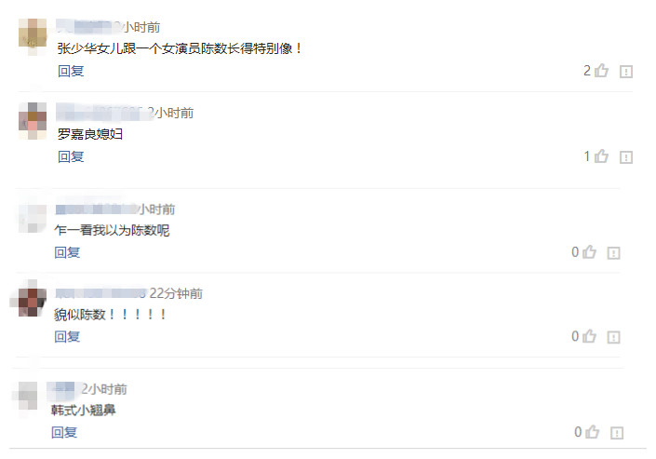
Task: Reply to the 韩式小翘鼻 comment
Action: pyautogui.click(x=64, y=432)
